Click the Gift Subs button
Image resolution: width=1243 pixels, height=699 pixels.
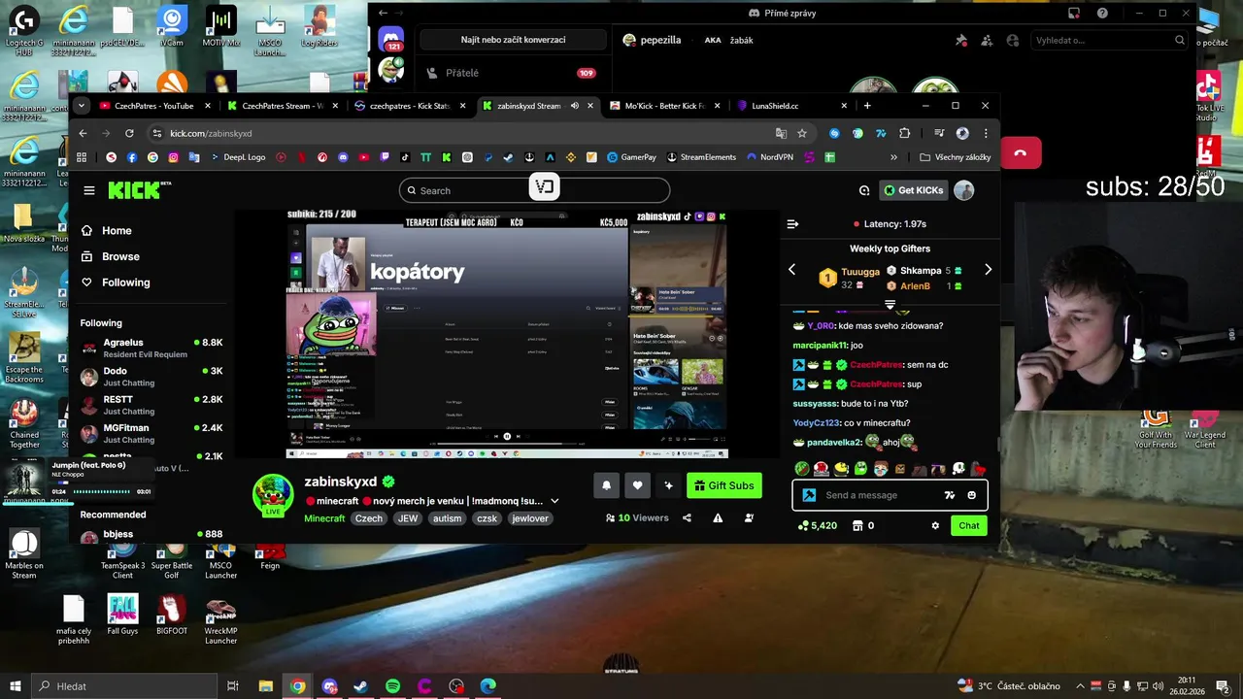click(724, 485)
